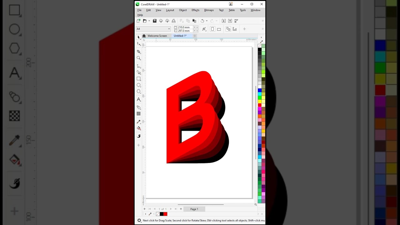Open status bar settings gear
The width and height of the screenshot is (400, 225).
(139, 221)
